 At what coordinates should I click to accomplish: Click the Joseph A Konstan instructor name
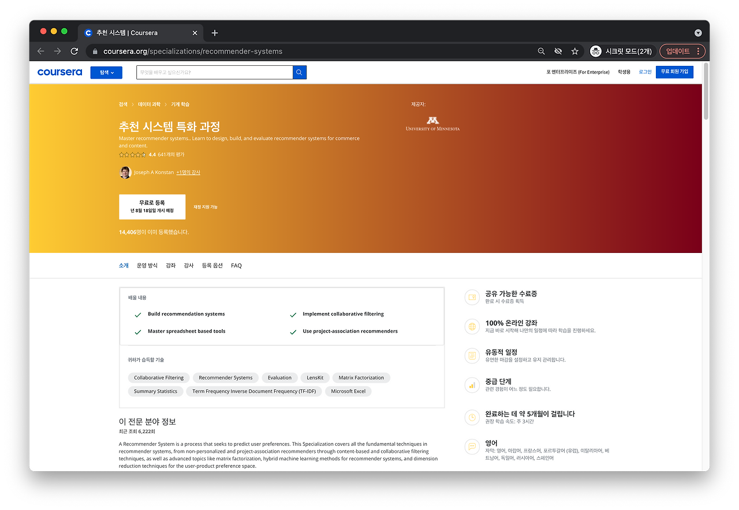click(154, 173)
